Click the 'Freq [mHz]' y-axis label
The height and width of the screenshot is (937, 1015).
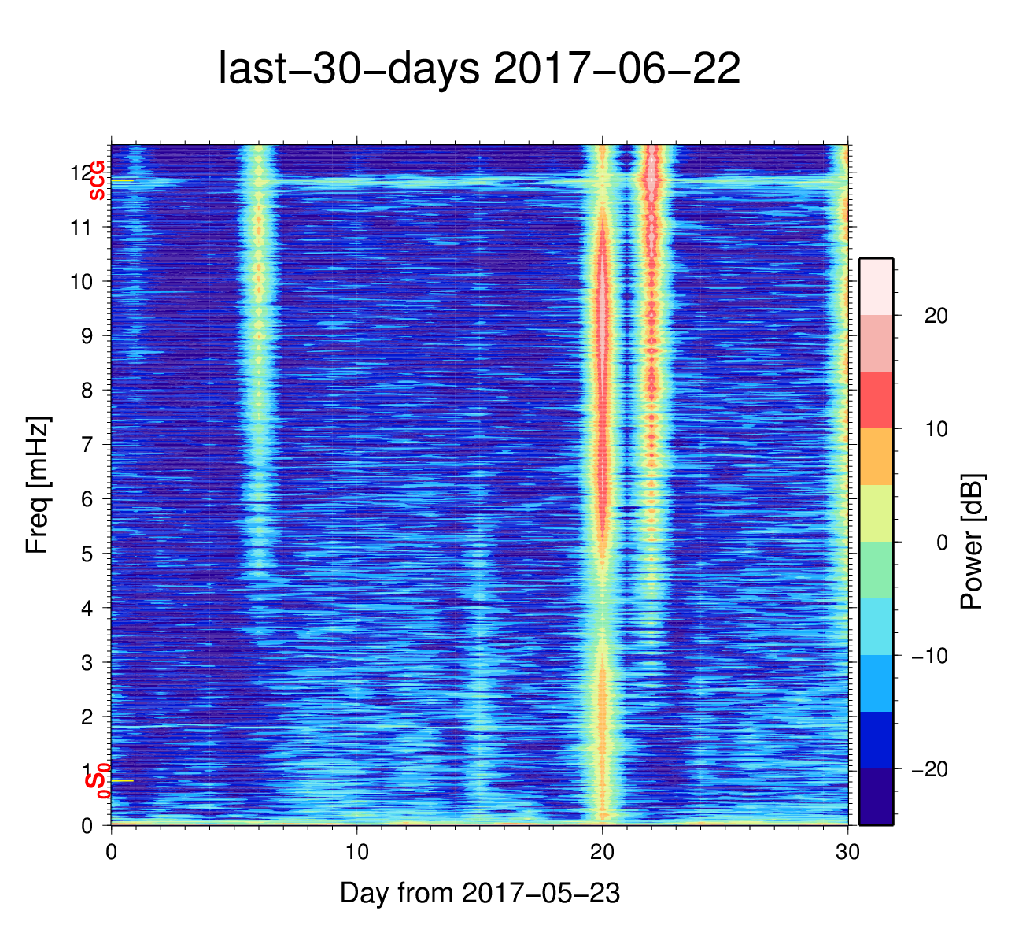[x=37, y=485]
